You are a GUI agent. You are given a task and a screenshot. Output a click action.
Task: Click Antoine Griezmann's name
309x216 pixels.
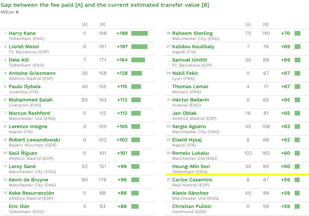tap(32, 73)
